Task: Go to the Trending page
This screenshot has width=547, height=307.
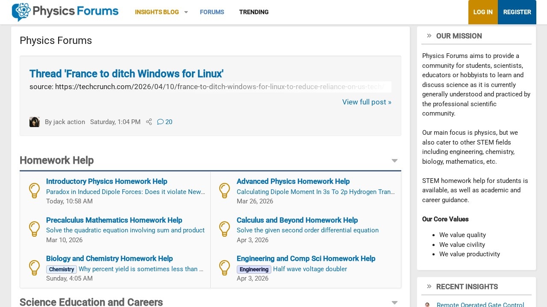Action: click(x=254, y=12)
